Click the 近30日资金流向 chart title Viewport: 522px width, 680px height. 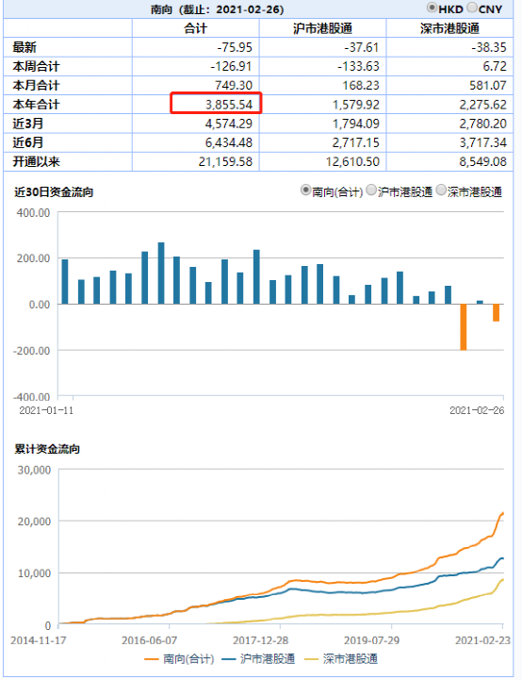[54, 191]
